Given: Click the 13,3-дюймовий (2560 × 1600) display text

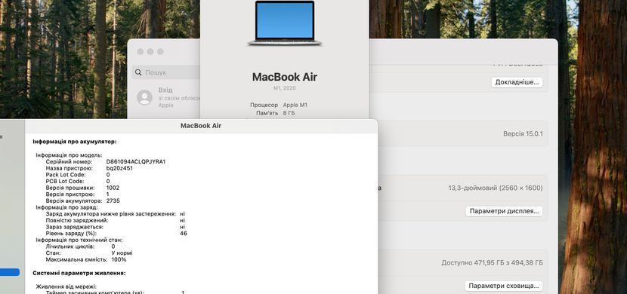Looking at the screenshot, I should [x=496, y=188].
